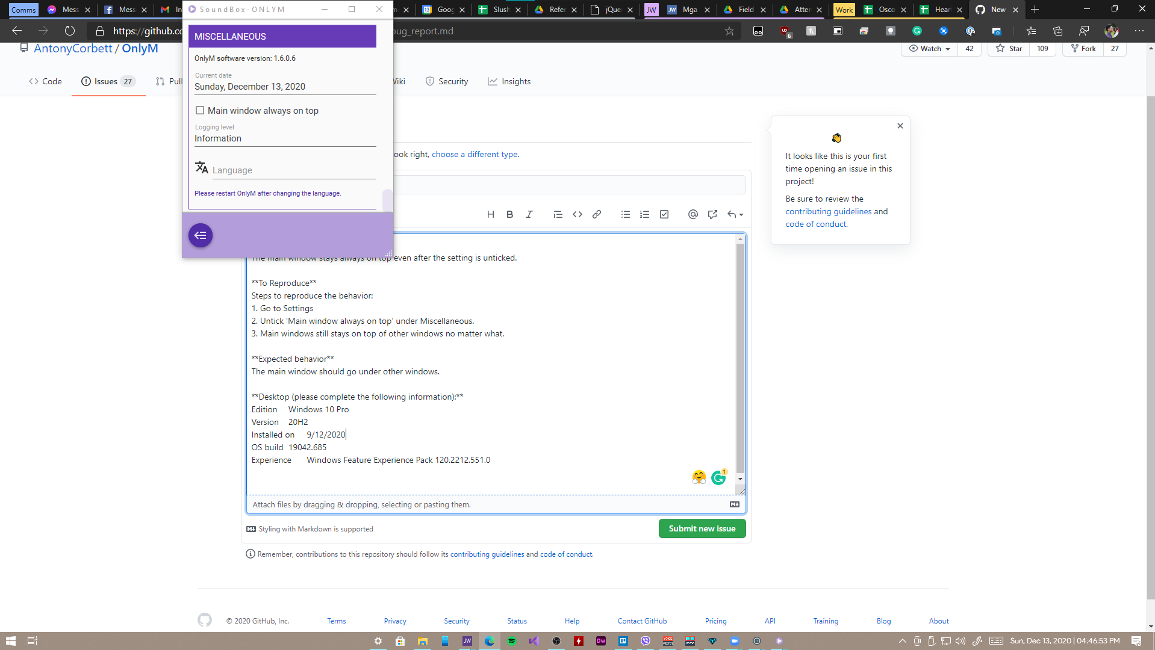Toggle italic formatting in the issue editor

click(x=529, y=214)
